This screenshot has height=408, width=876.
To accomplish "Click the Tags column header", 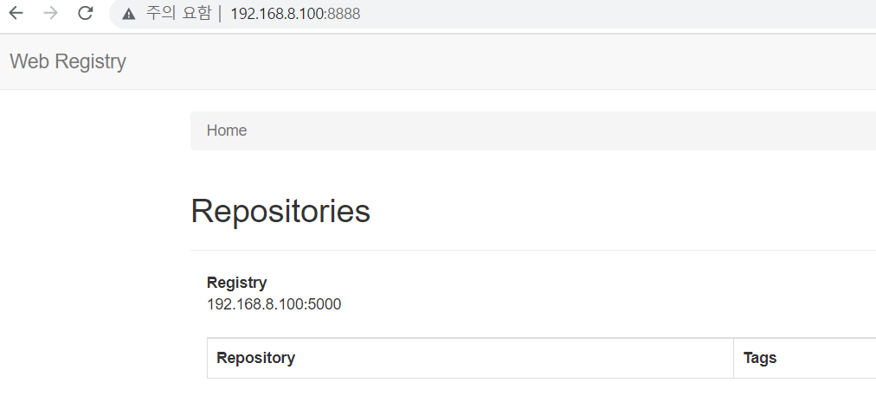I will click(760, 358).
